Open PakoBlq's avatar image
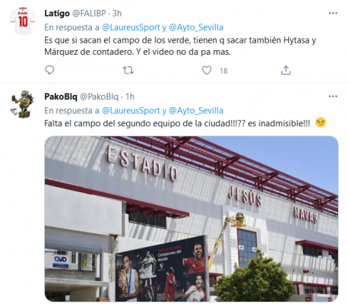The height and width of the screenshot is (304, 348). coord(23,104)
